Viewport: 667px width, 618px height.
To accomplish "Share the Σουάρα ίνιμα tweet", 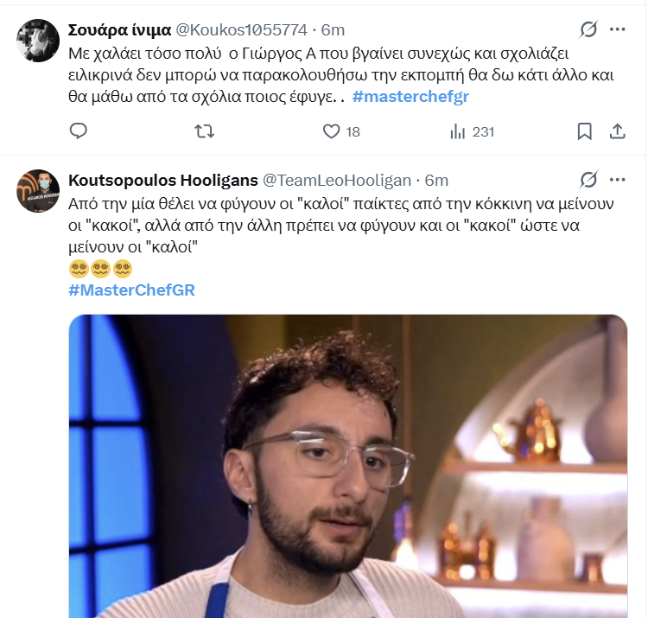I will pos(617,131).
